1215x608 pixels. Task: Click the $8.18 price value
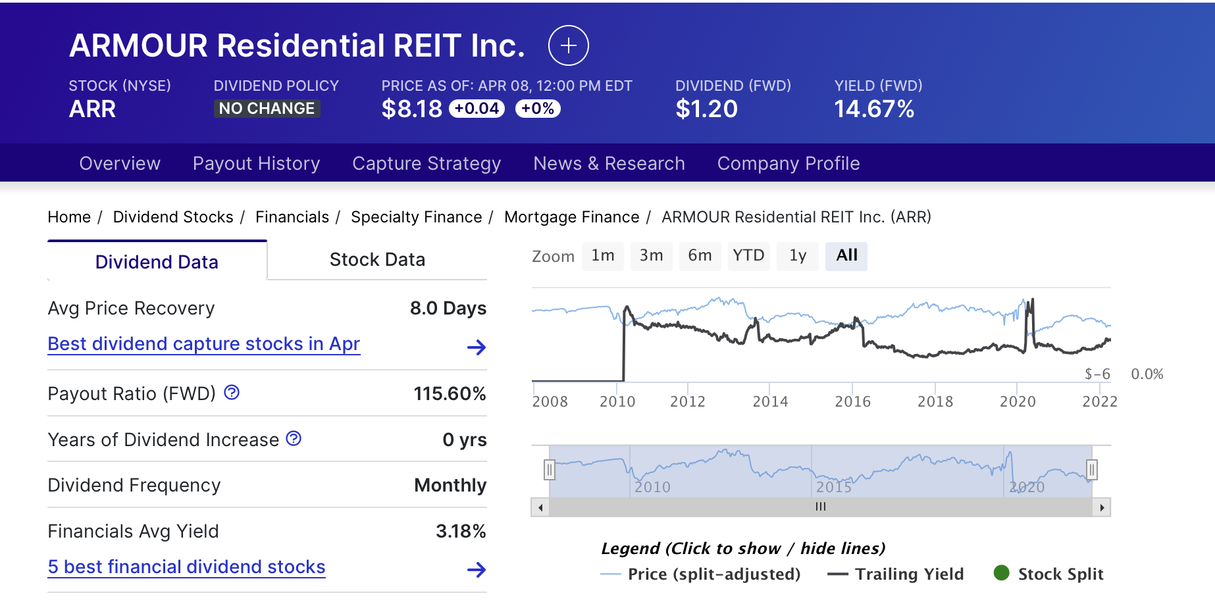tap(412, 109)
